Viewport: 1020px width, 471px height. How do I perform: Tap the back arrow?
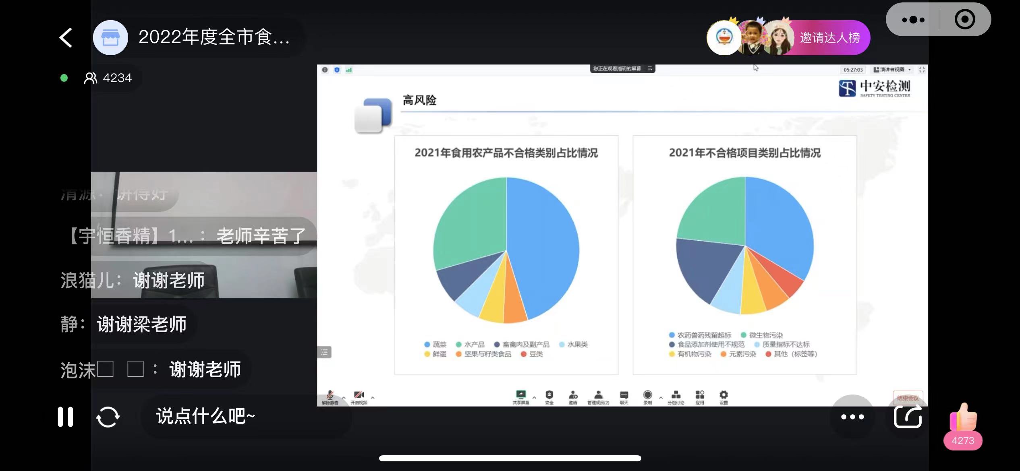66,38
